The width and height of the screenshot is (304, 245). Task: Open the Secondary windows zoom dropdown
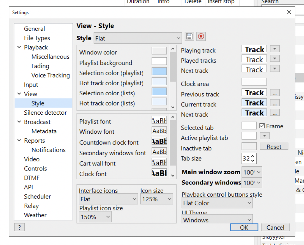252,183
